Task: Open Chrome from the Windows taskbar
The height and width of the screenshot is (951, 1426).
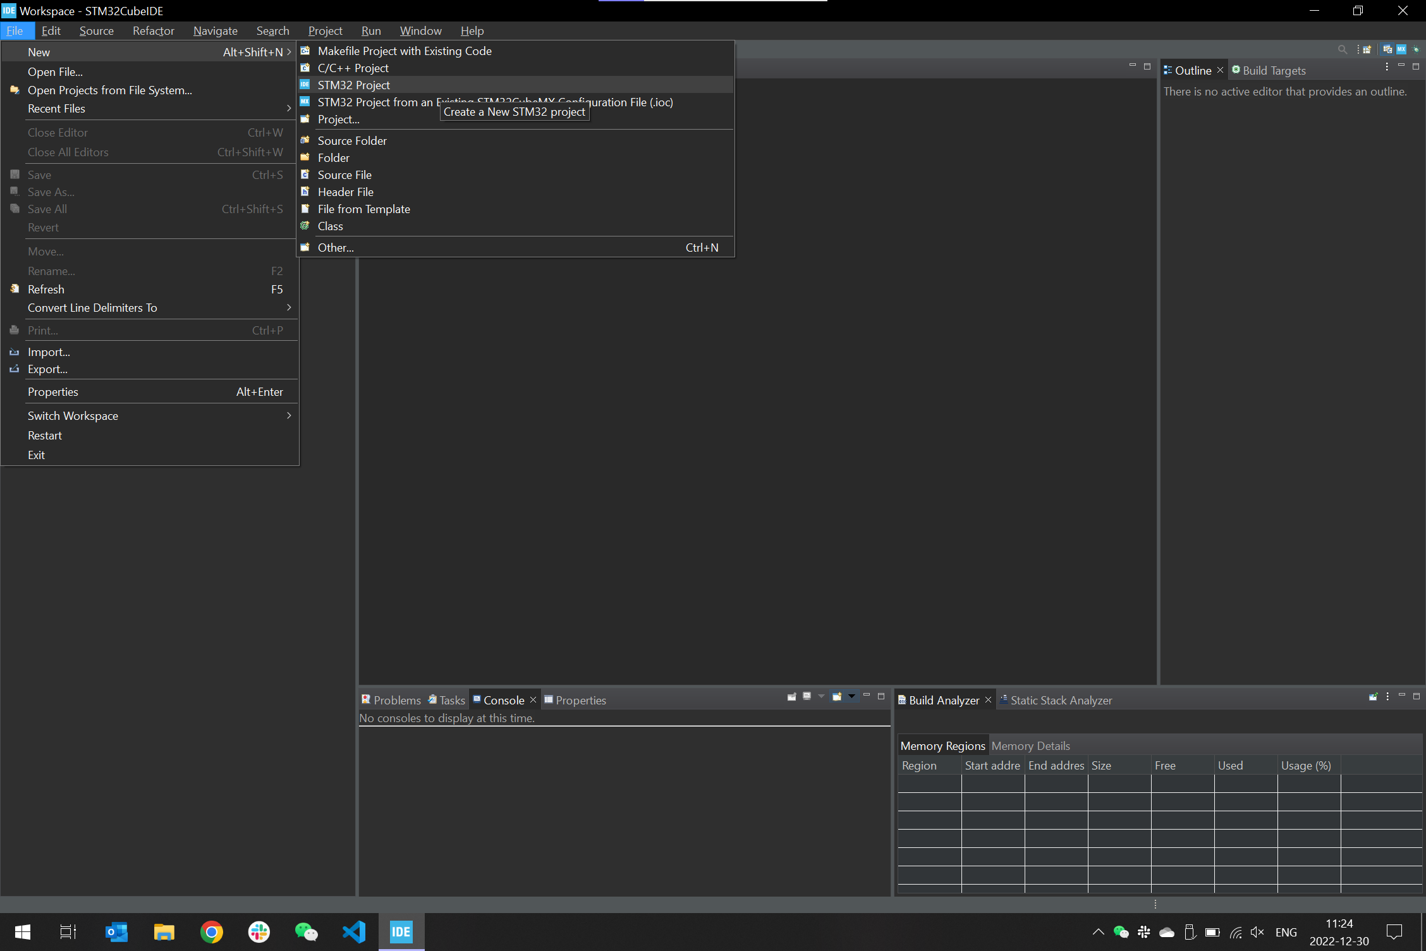Action: [x=212, y=931]
